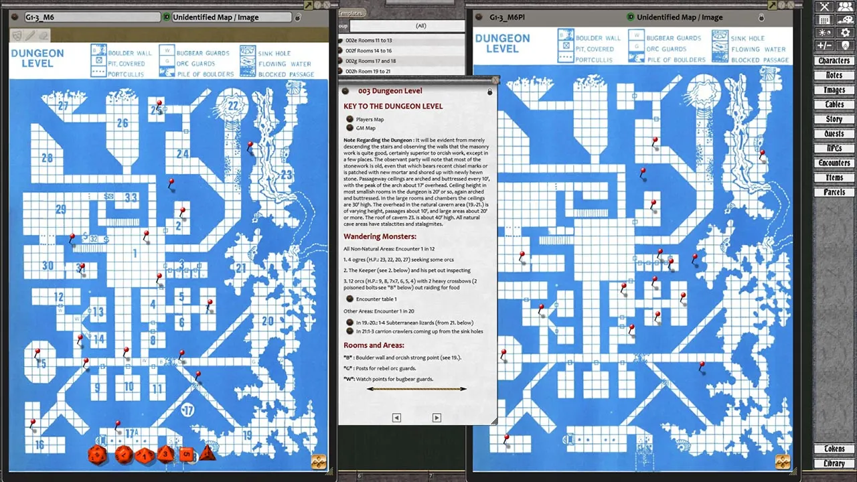Screen dimensions: 857x482
Task: Open the options gear icon
Action: tap(844, 33)
